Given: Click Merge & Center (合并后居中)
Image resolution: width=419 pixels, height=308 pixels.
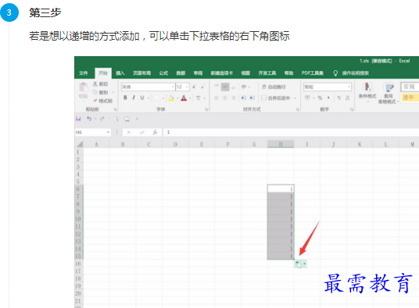Looking at the screenshot, I should (x=276, y=98).
